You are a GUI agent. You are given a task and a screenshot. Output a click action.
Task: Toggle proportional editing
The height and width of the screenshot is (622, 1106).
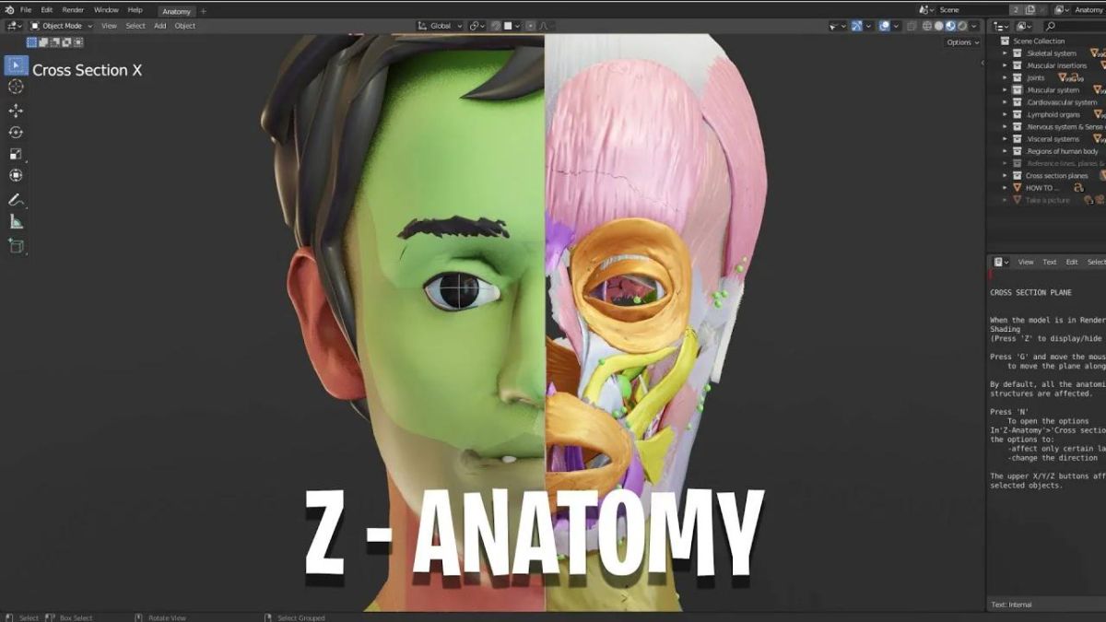click(x=529, y=26)
